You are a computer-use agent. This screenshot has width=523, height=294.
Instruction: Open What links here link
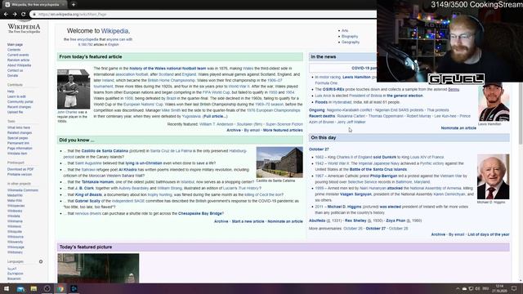click(x=19, y=127)
